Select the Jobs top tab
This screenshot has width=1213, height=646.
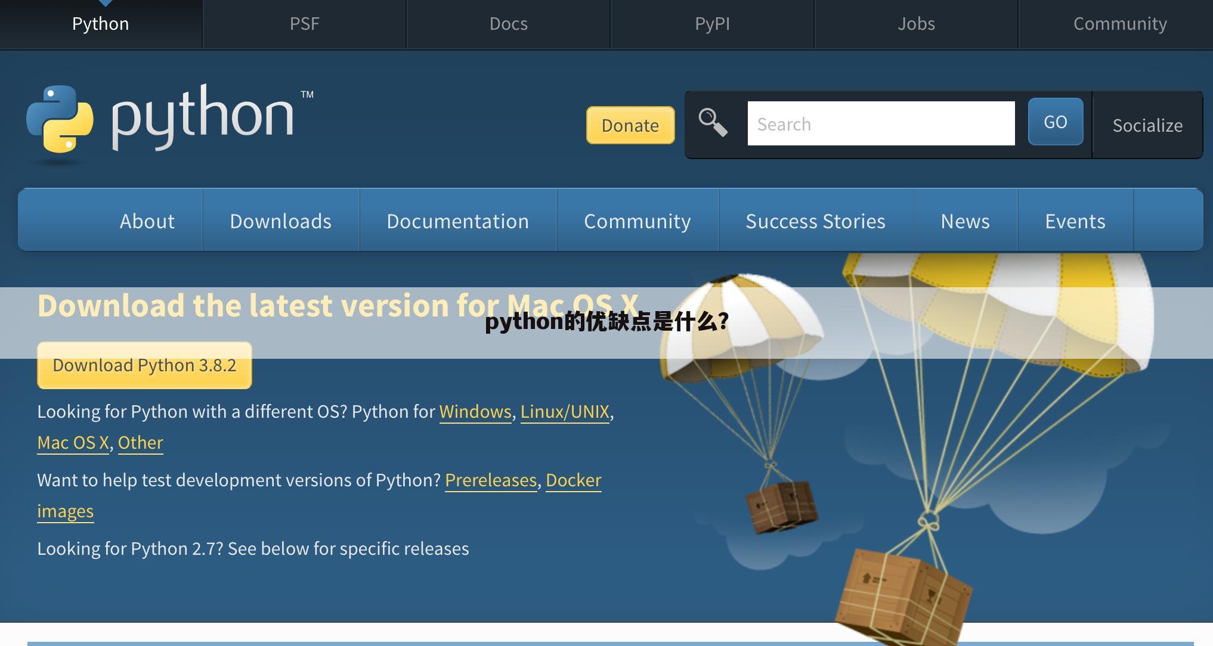(x=917, y=24)
